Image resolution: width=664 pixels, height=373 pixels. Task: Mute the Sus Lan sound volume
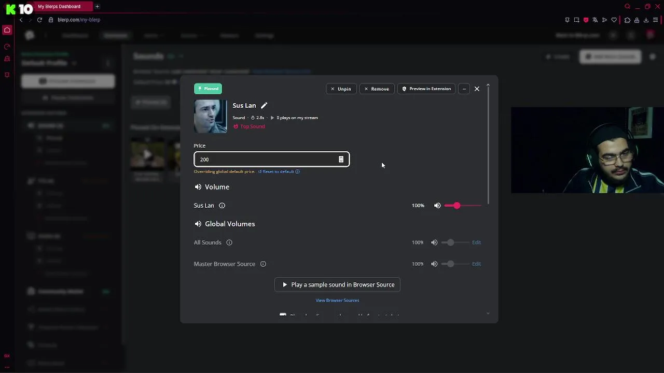[x=437, y=206]
